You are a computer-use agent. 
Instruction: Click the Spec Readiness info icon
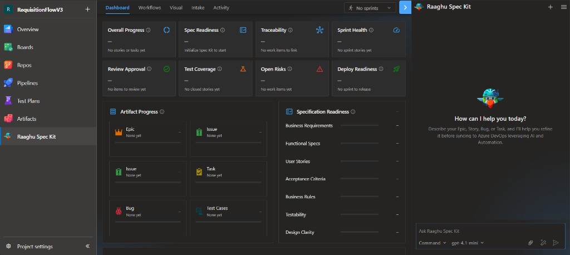[x=223, y=30]
